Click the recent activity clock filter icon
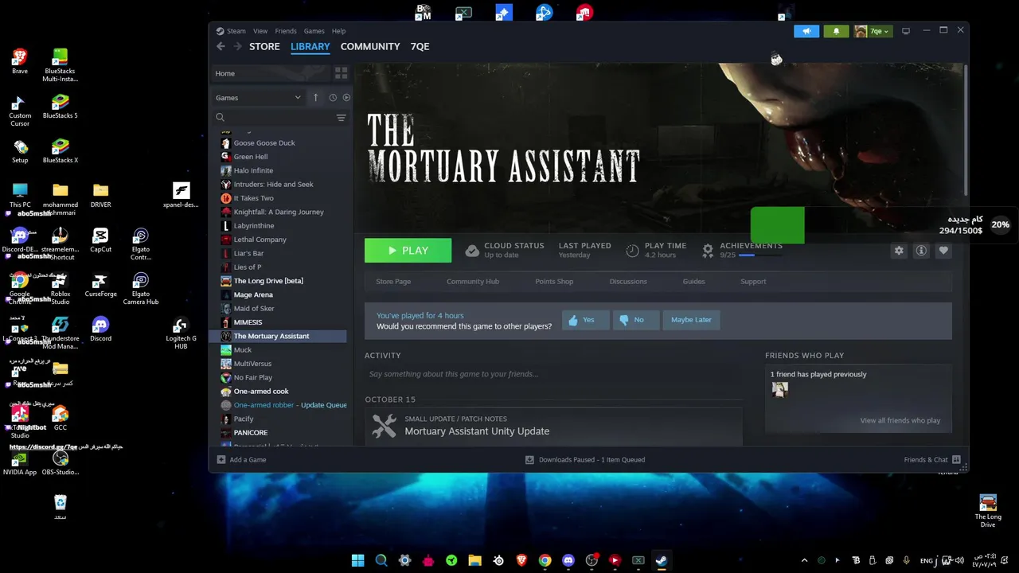Image resolution: width=1019 pixels, height=573 pixels. (x=333, y=98)
